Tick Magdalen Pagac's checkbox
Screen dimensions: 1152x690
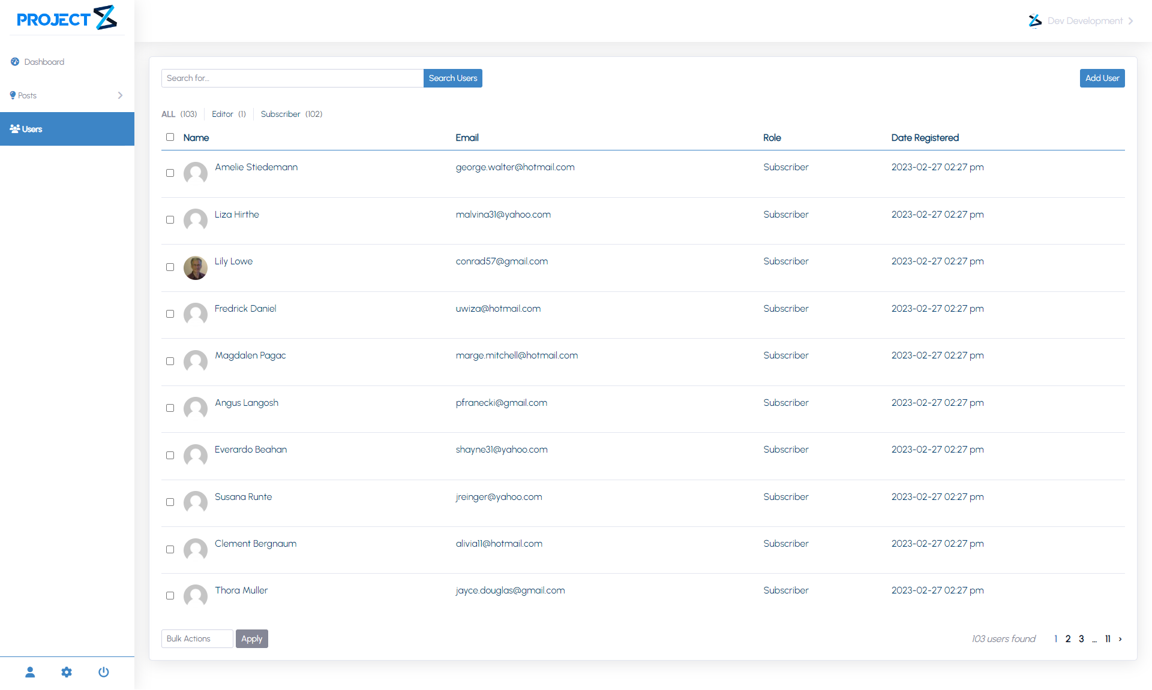coord(170,361)
